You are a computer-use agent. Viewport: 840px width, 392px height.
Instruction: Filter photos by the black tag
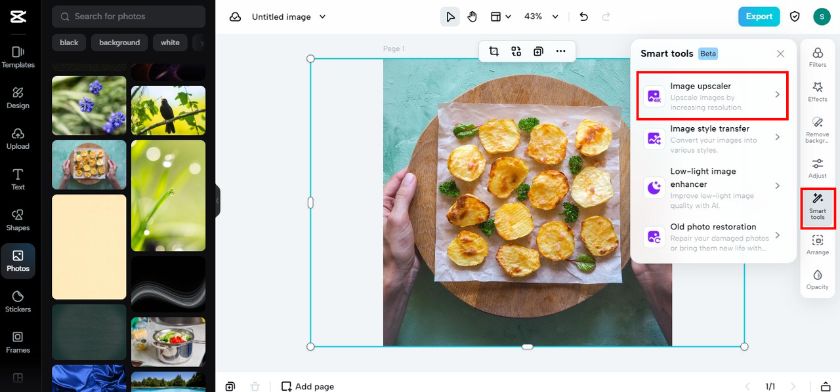coord(69,43)
